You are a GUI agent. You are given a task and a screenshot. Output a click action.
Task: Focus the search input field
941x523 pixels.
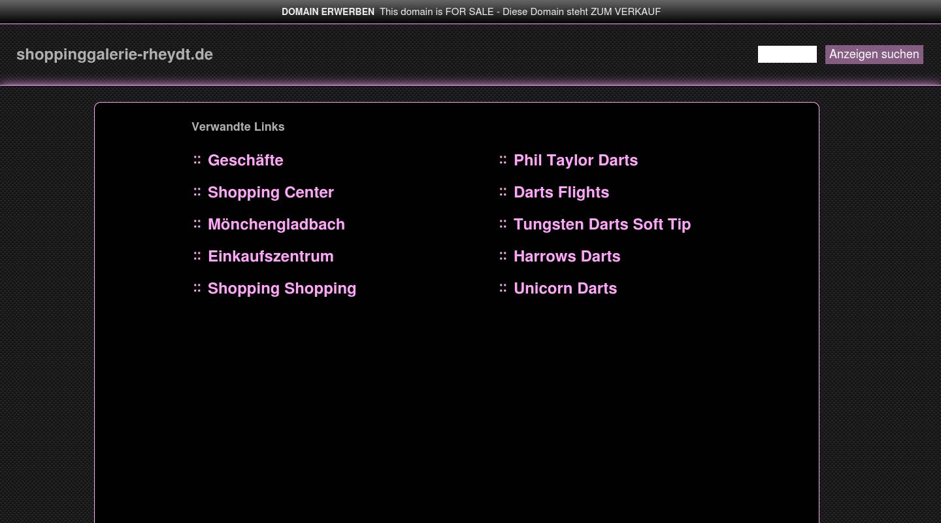click(x=787, y=54)
